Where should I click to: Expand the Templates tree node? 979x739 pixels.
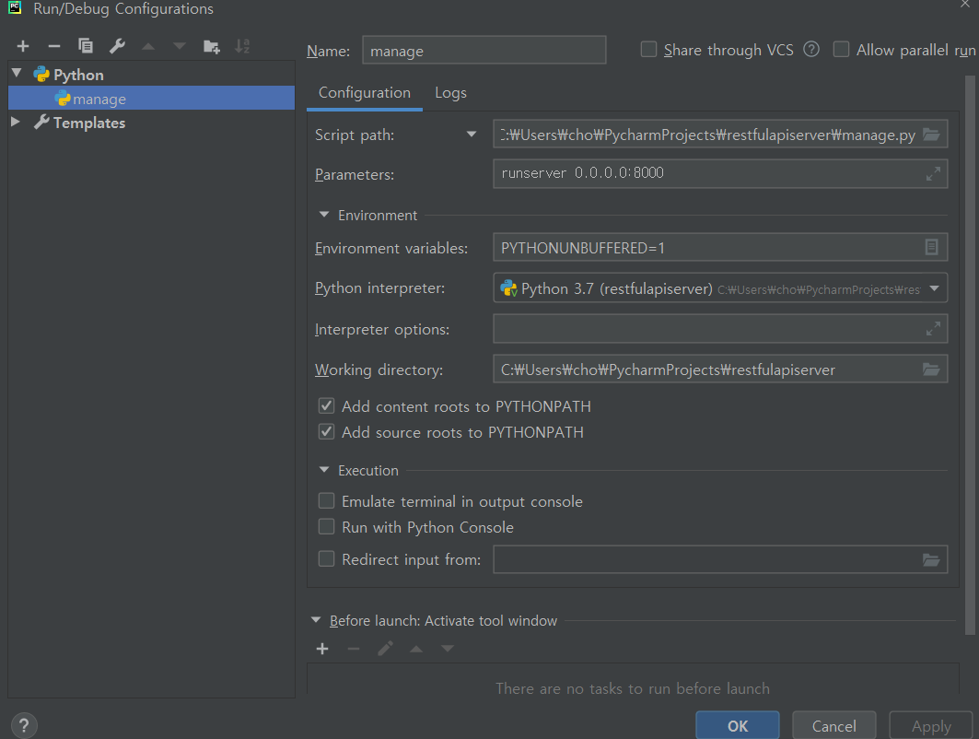pos(16,122)
